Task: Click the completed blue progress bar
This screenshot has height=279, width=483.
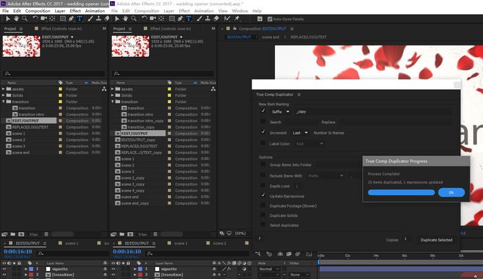Action: [401, 192]
